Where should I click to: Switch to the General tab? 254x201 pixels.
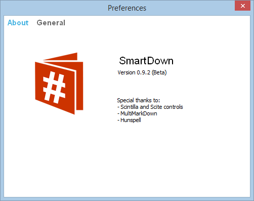pos(51,23)
